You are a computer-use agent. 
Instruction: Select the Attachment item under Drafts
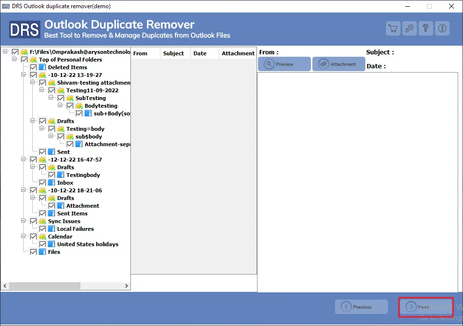tap(83, 206)
